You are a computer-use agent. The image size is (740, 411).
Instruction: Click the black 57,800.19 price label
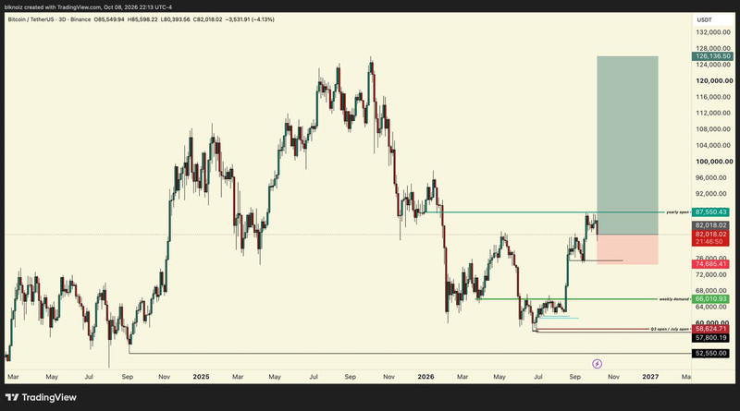[710, 337]
